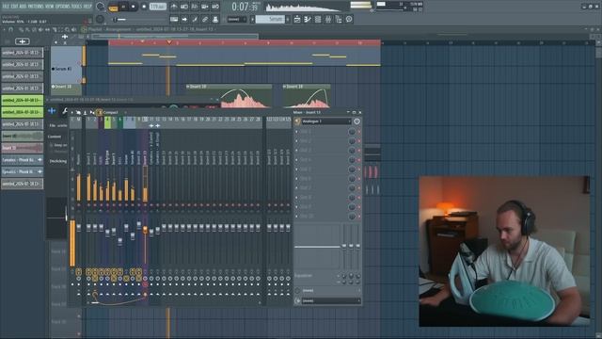Expand Slot 1 arrow in mixer effects
The height and width of the screenshot is (339, 602).
point(296,132)
